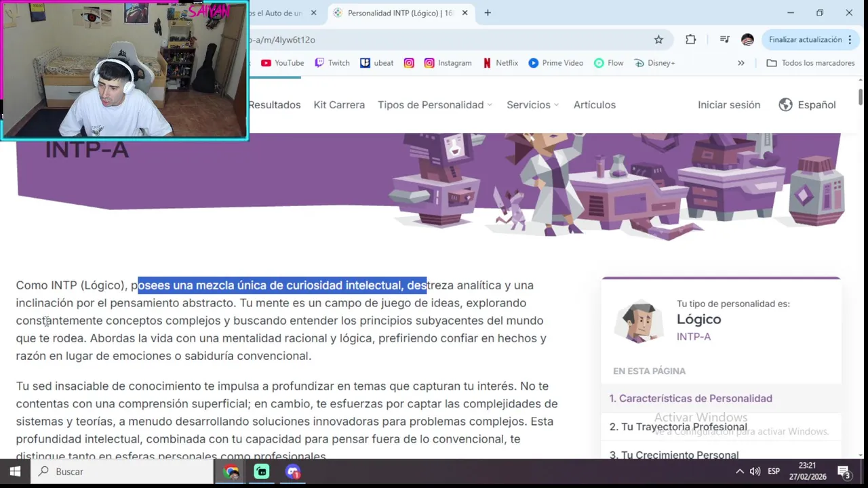This screenshot has height=488, width=868.
Task: Switch to Personalidad INTP (Lógico) tab
Action: pyautogui.click(x=399, y=13)
